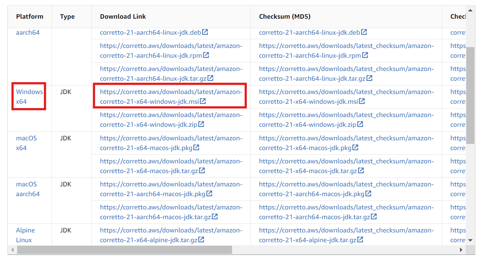
Task: Open MD5 checksum link for aarch64 macos-jdk.pkg
Action: (x=346, y=189)
